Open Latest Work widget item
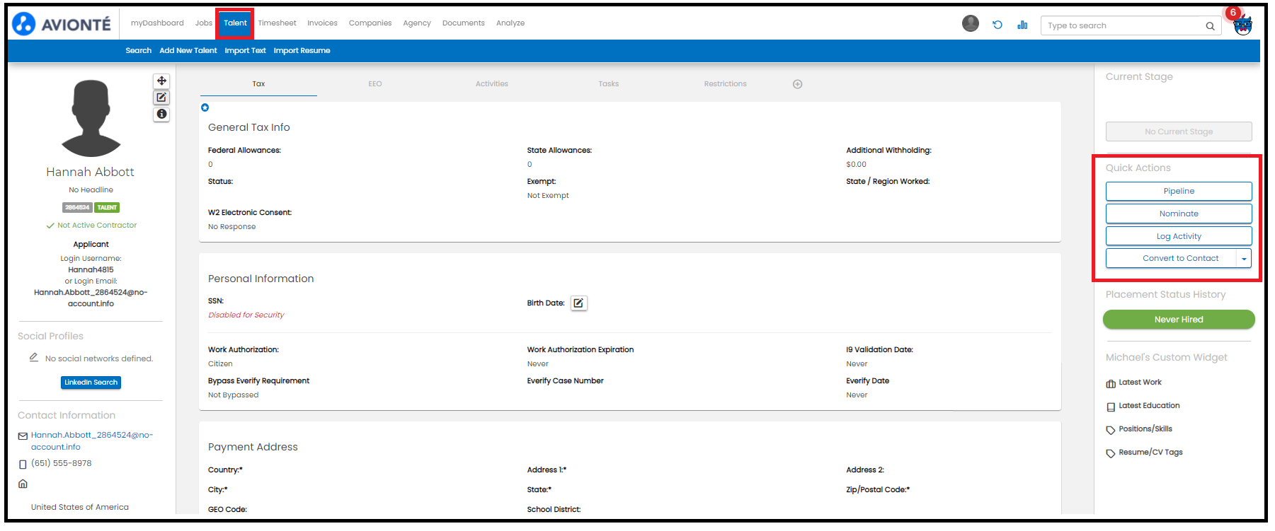Image resolution: width=1275 pixels, height=531 pixels. [1140, 383]
